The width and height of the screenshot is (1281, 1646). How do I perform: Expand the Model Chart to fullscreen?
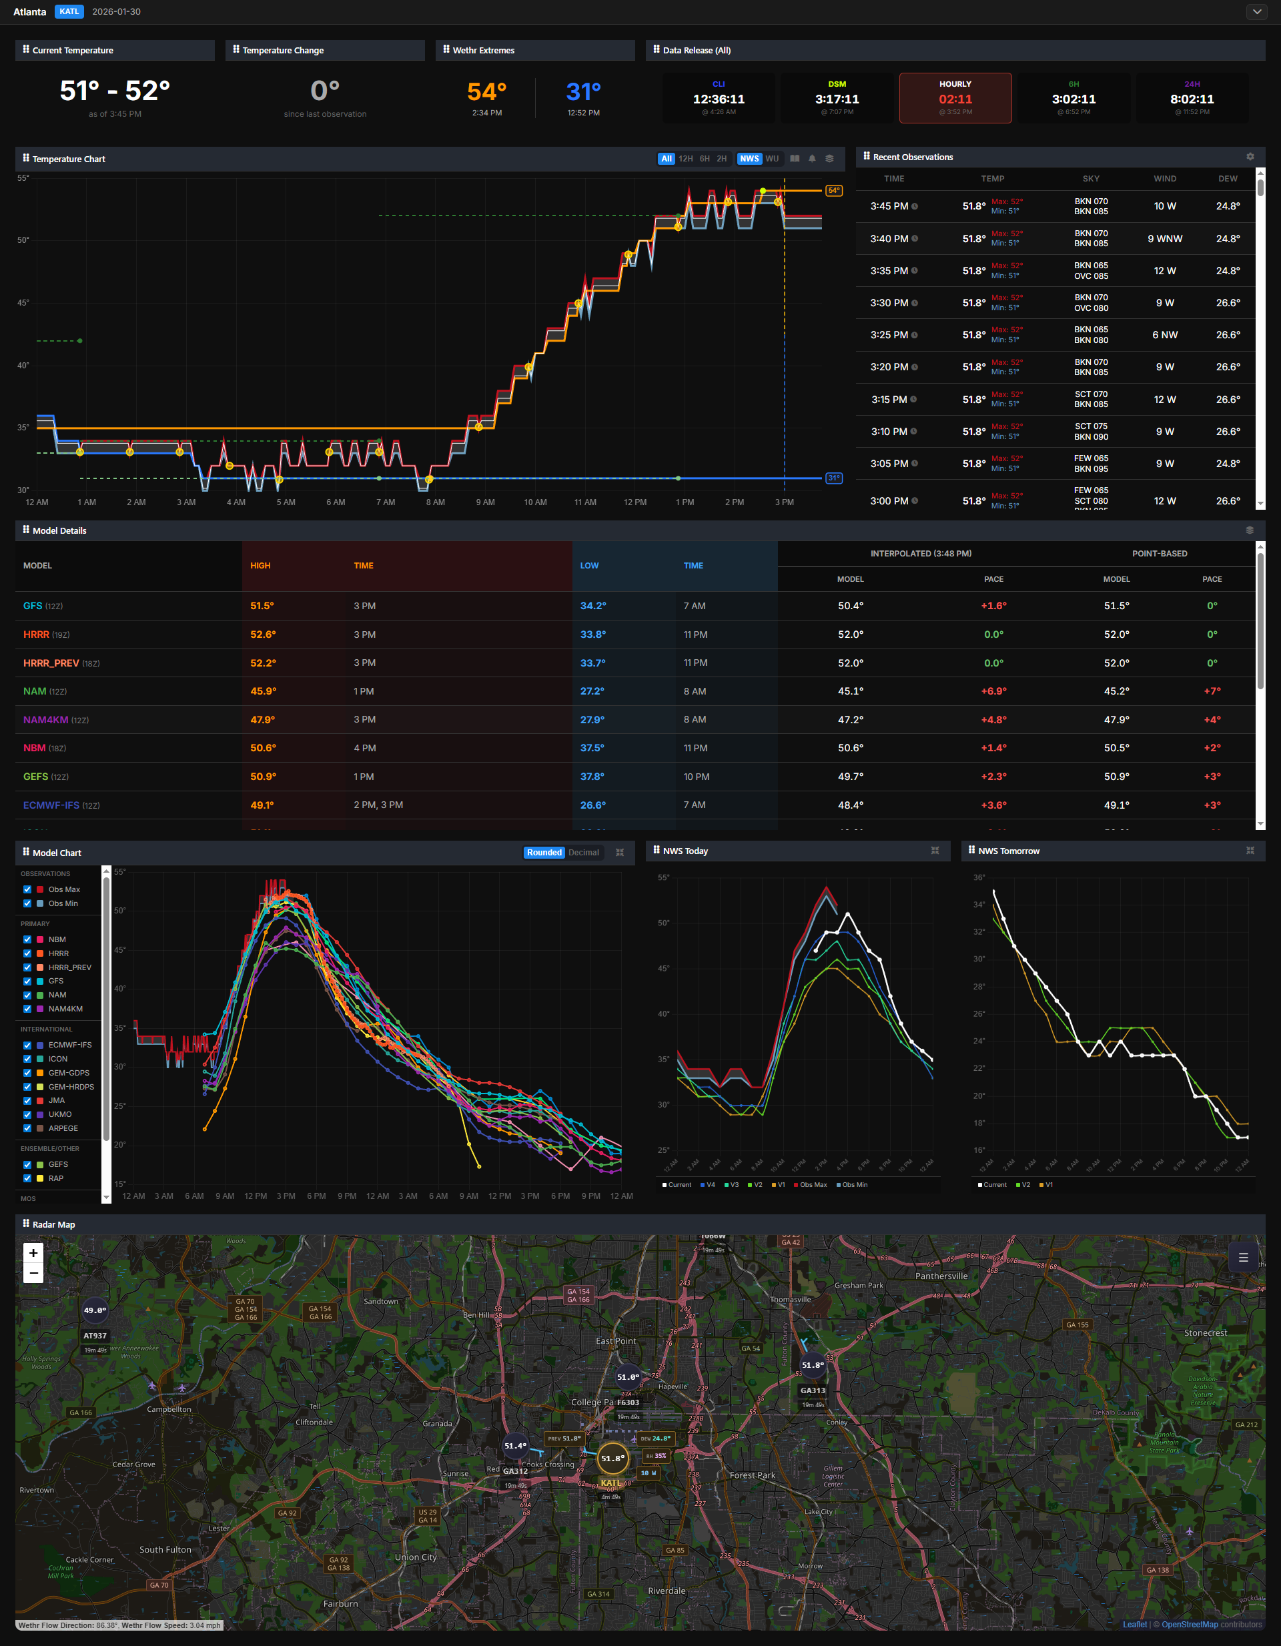click(x=621, y=853)
